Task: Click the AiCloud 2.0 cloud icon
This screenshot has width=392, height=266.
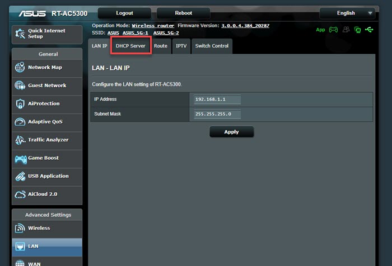Action: tap(20, 194)
